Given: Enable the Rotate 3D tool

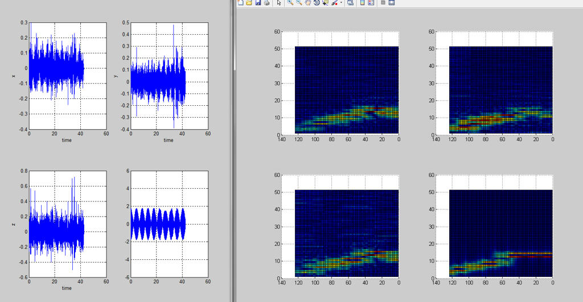Looking at the screenshot, I should point(317,3).
